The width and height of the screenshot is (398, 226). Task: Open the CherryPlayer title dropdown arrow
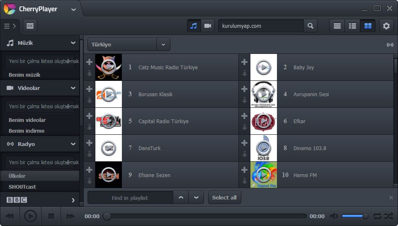coord(74,10)
